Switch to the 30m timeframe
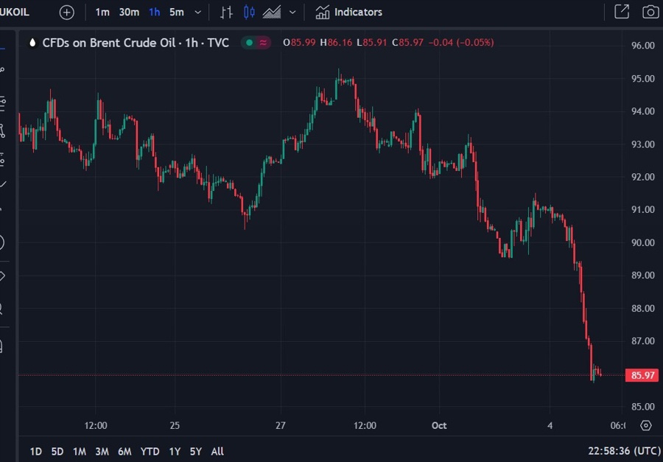Viewport: 663px width, 462px height. click(x=129, y=12)
